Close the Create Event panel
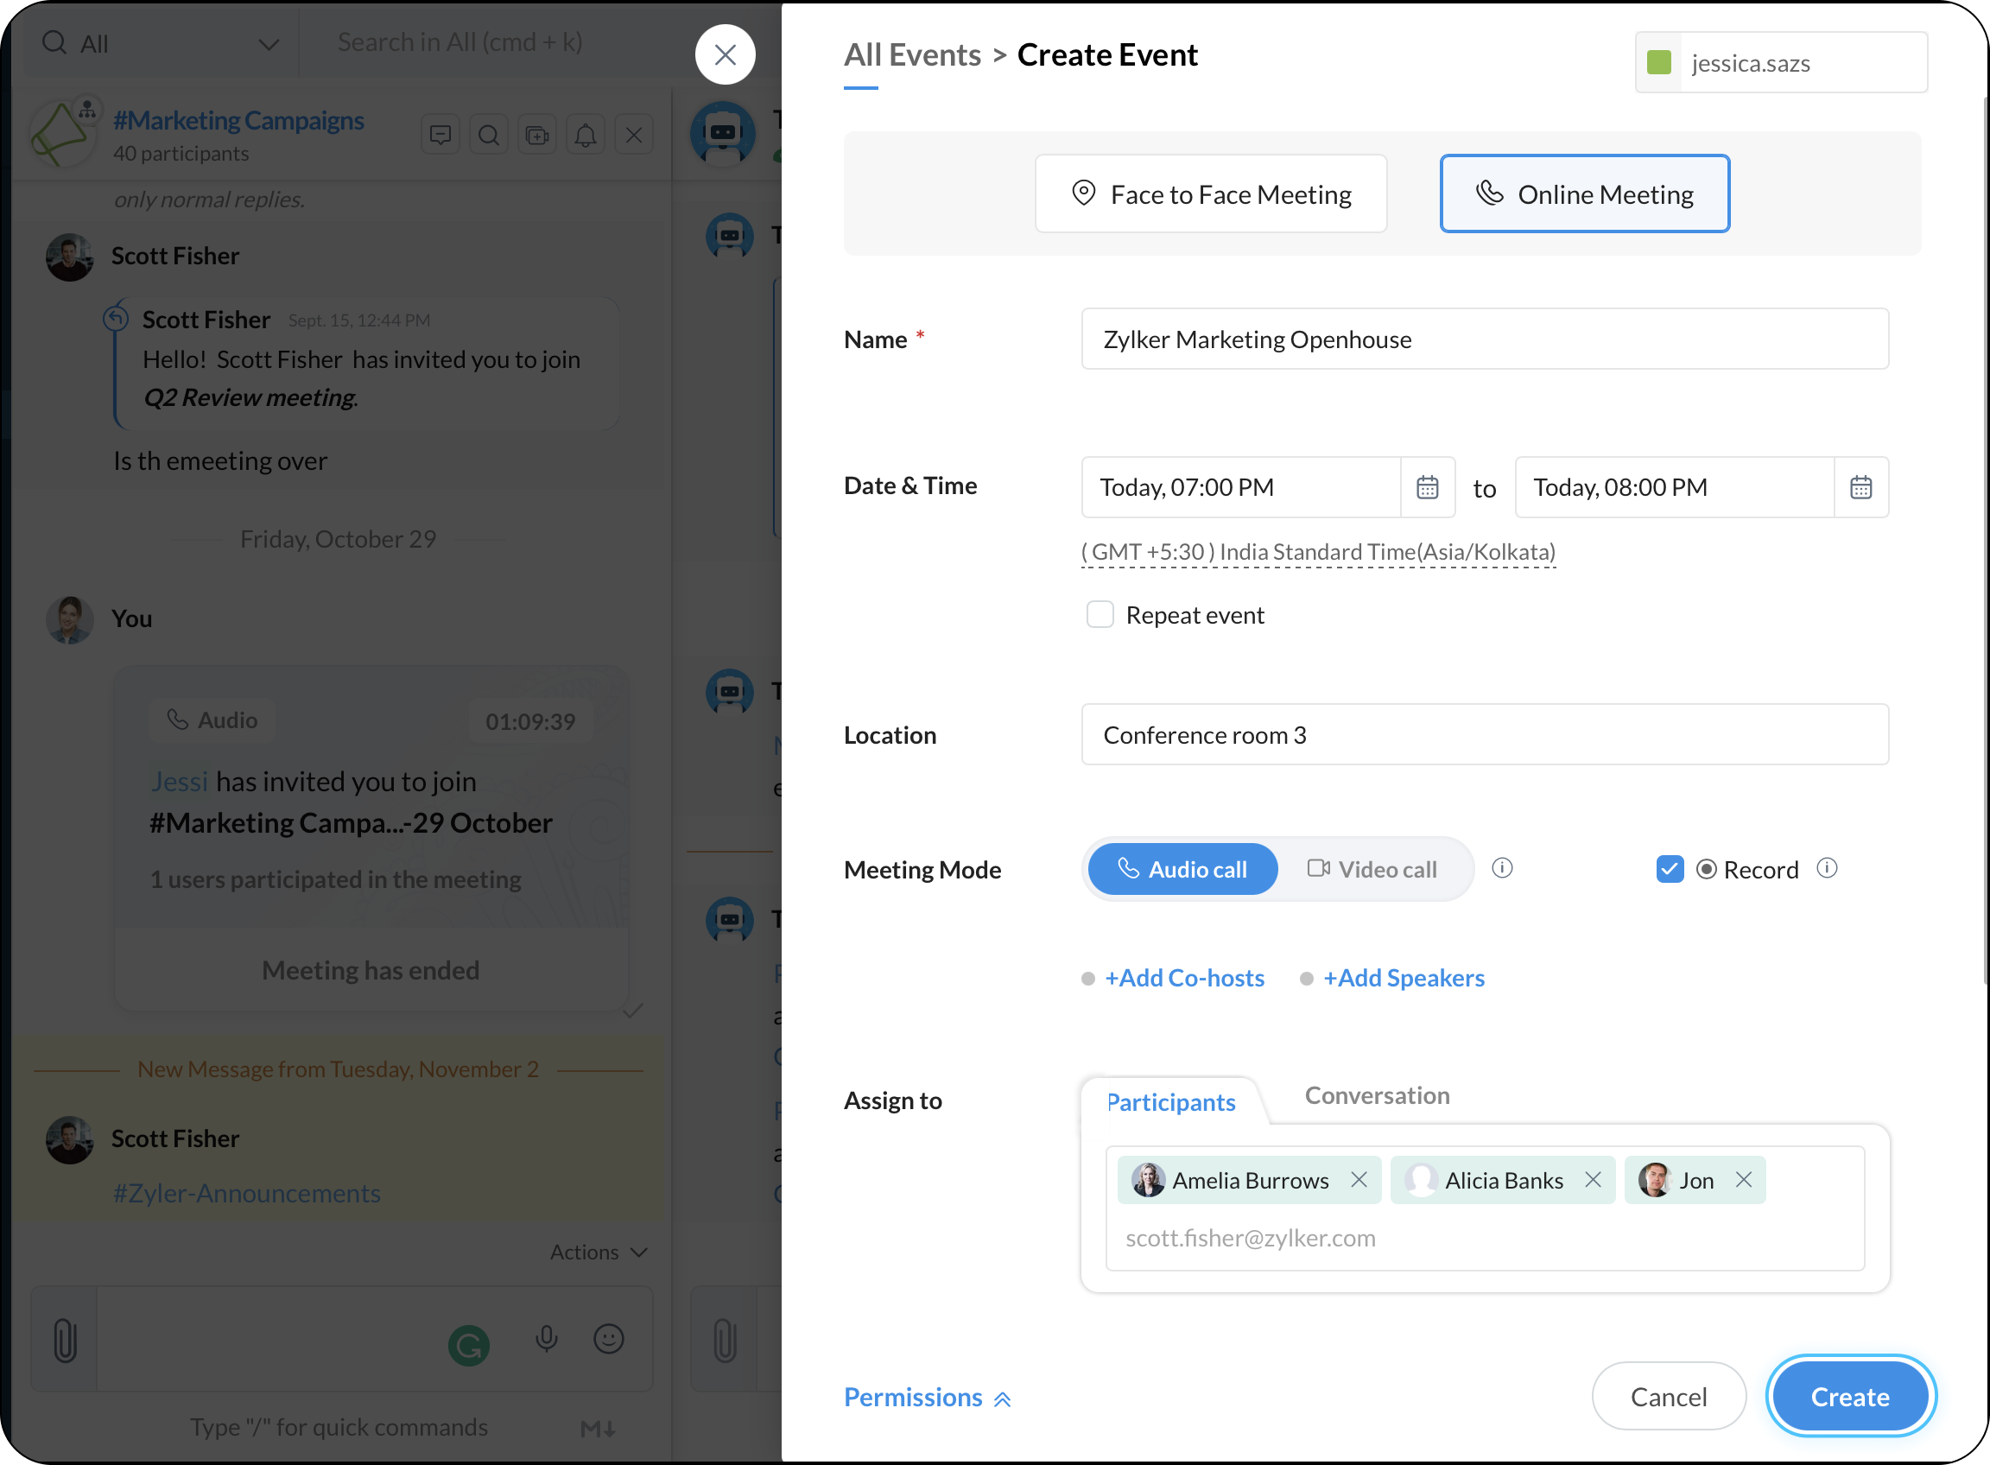The width and height of the screenshot is (1990, 1465). [x=725, y=55]
